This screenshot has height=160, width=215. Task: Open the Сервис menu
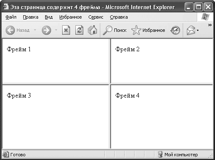pyautogui.click(x=96, y=17)
